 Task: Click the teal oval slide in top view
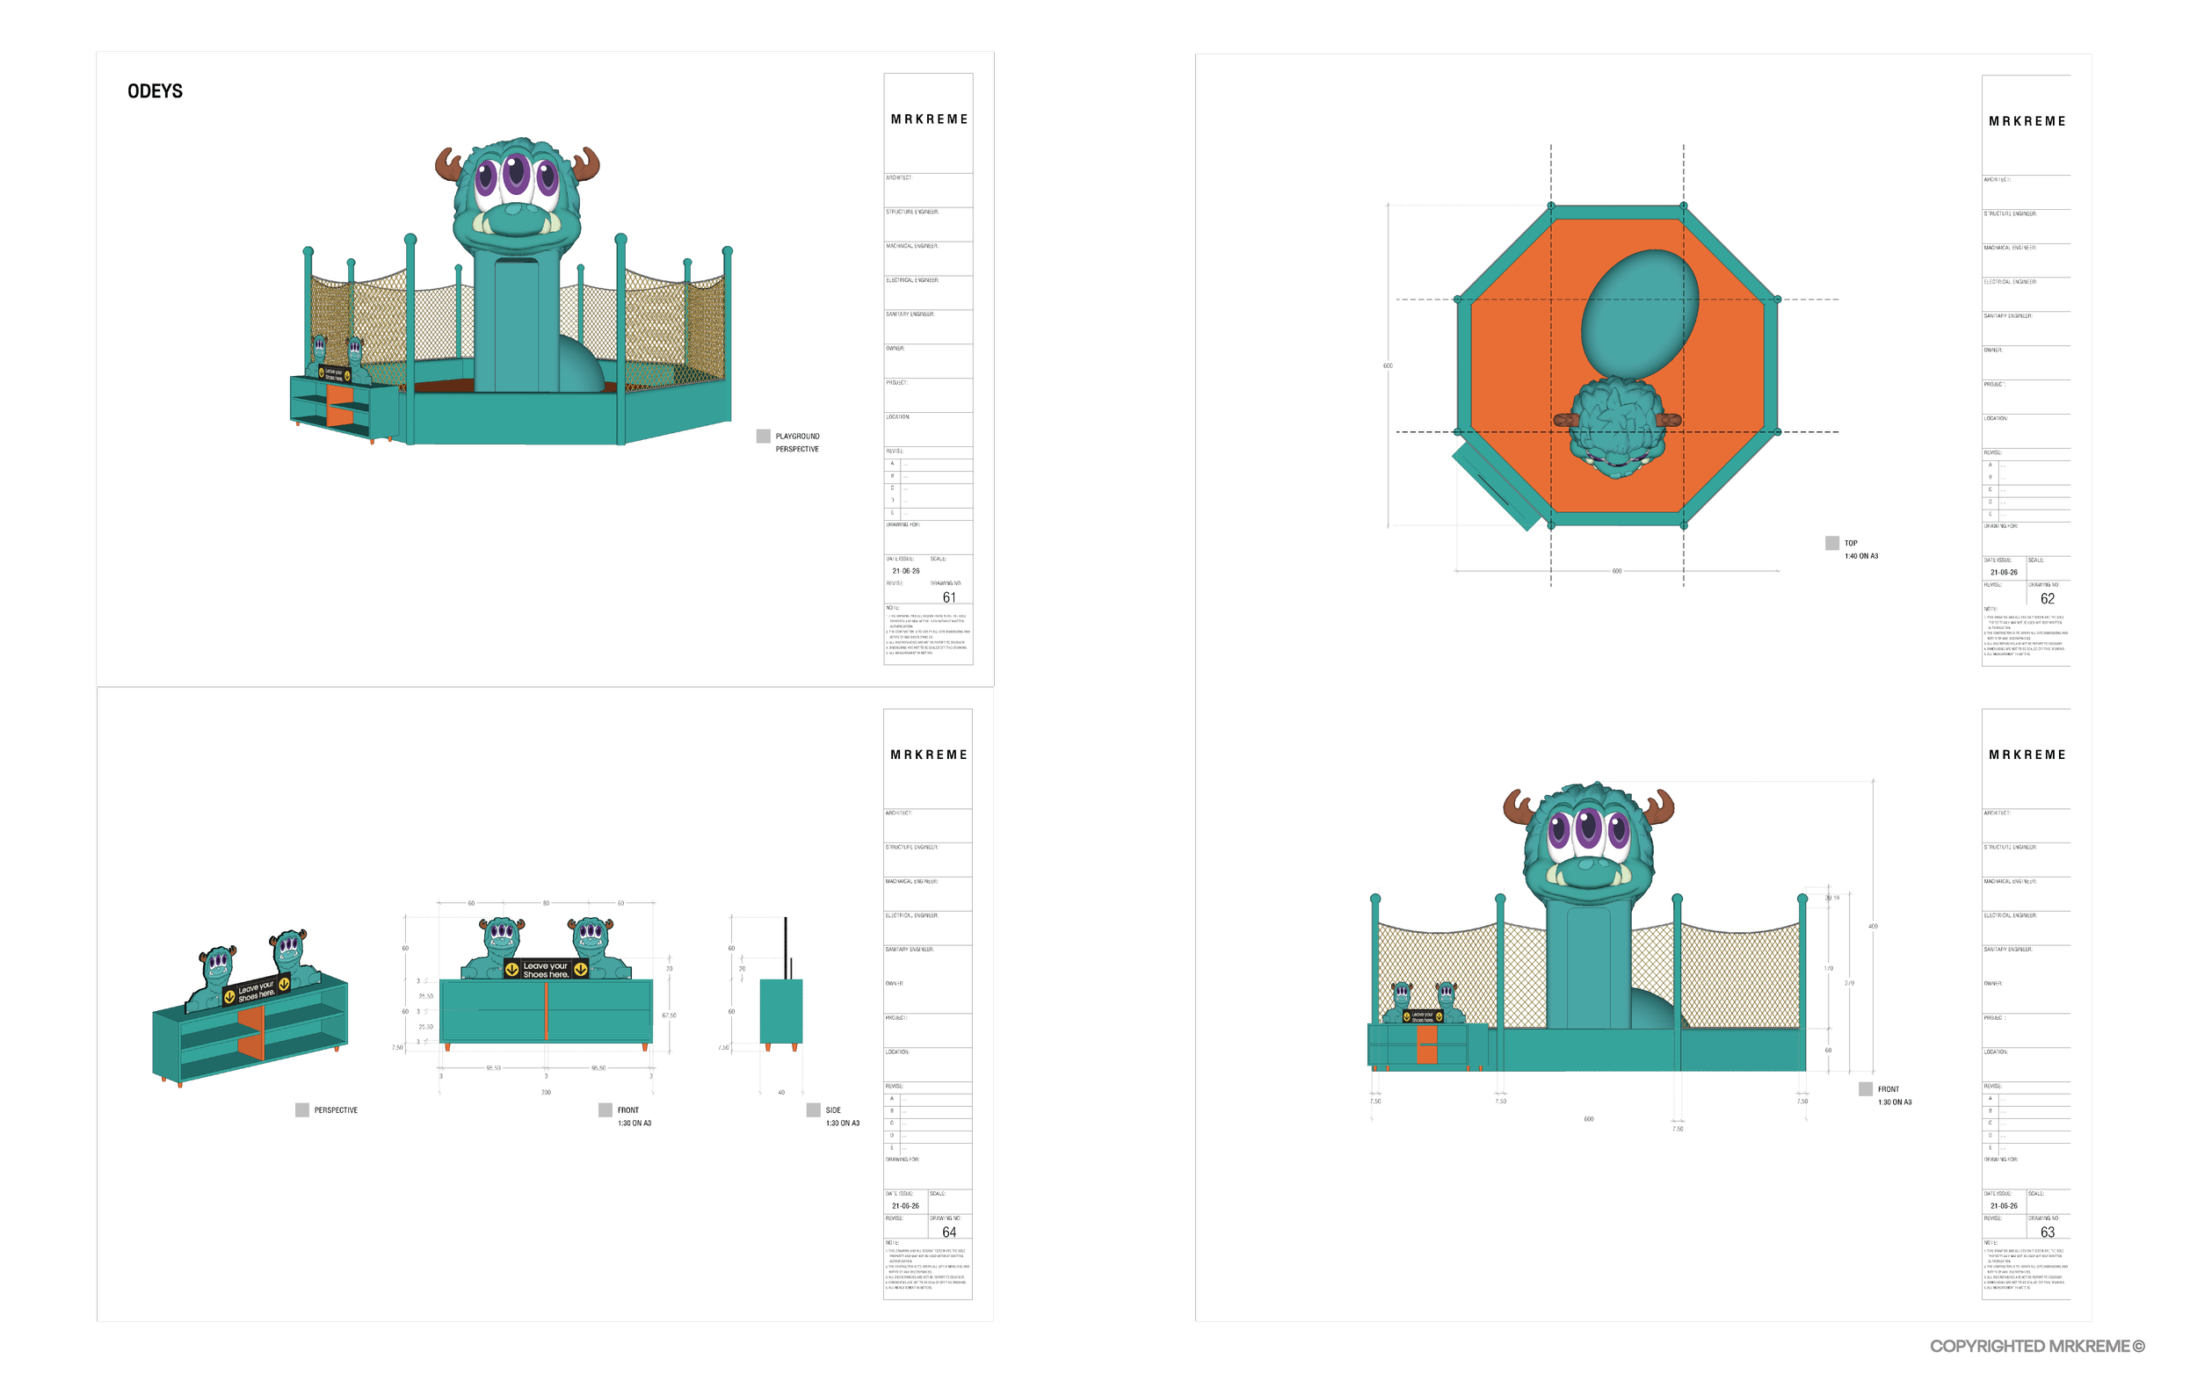click(1639, 314)
